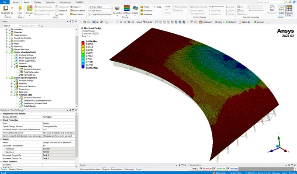Click the Contours rainbow icon

(127, 8)
